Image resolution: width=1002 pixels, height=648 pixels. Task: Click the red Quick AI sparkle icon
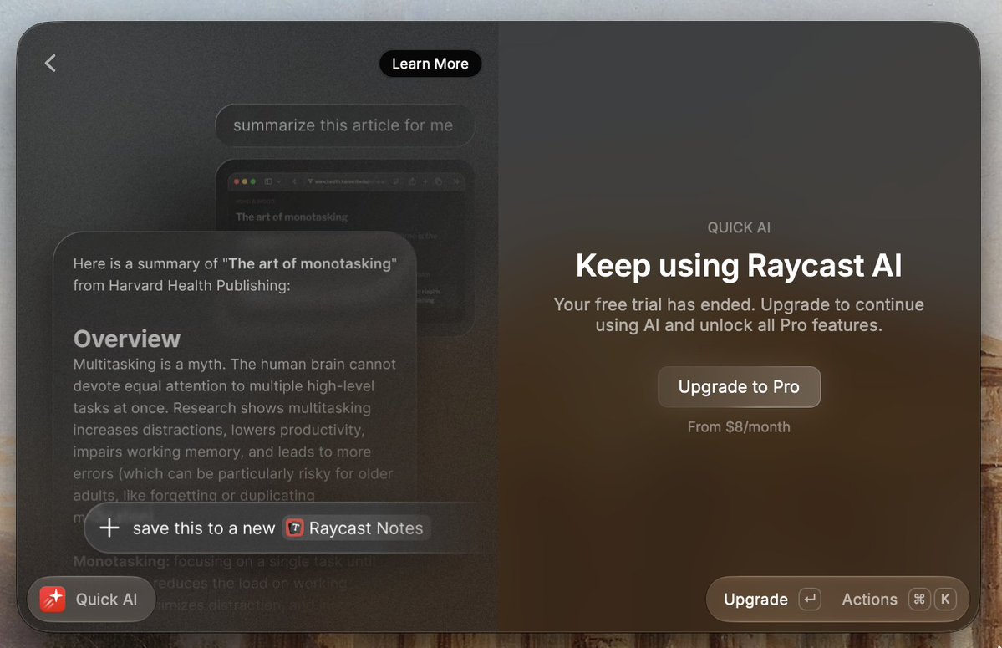(x=53, y=600)
